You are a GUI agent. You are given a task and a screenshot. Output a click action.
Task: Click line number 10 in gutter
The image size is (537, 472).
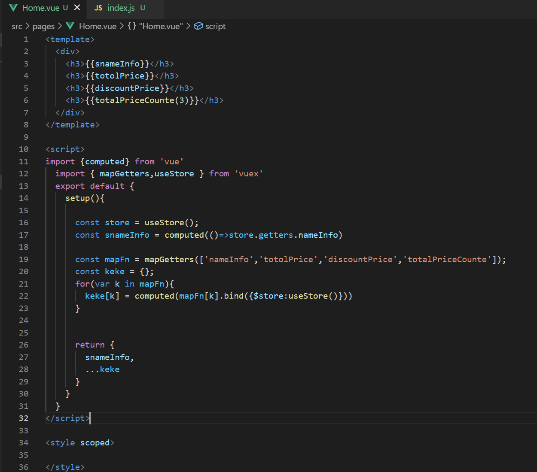point(24,149)
